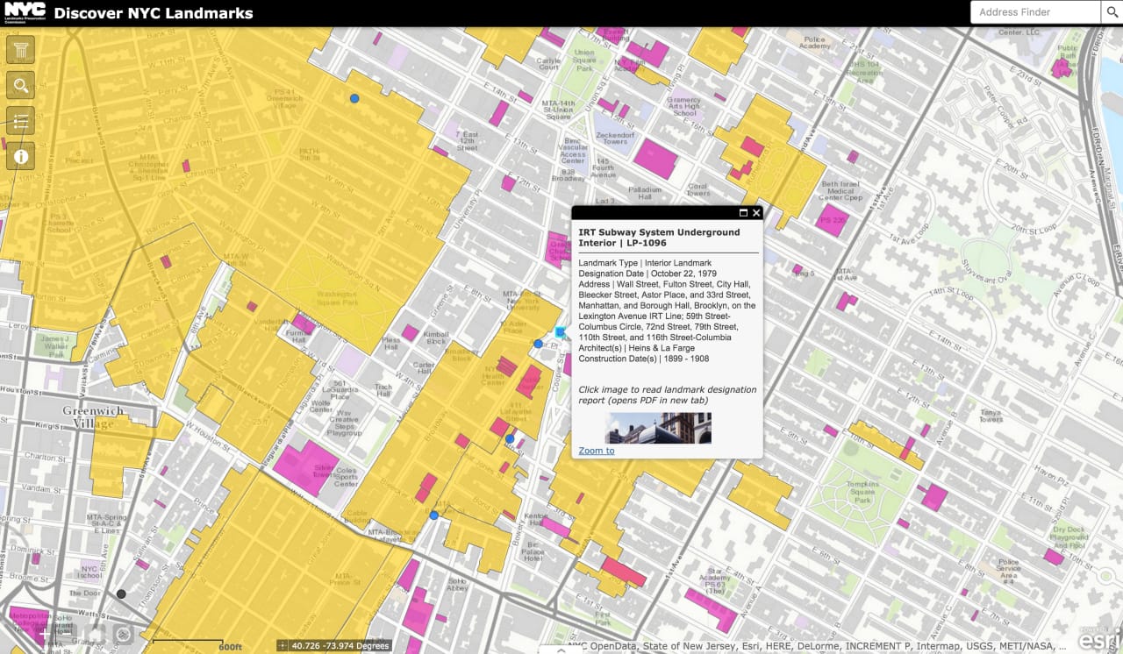
Task: Click the blue dot near 4th Street
Action: (x=510, y=438)
